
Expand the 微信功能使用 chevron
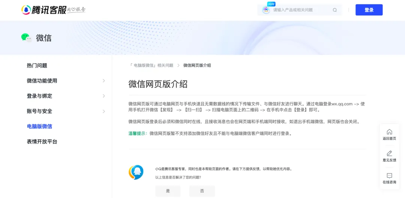click(104, 81)
